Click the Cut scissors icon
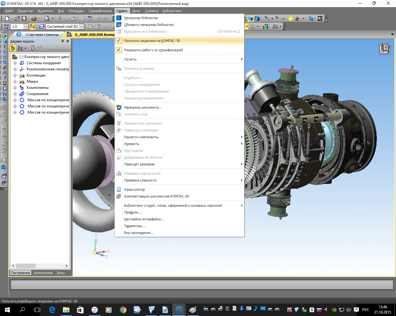396x316 pixels. coord(60,18)
